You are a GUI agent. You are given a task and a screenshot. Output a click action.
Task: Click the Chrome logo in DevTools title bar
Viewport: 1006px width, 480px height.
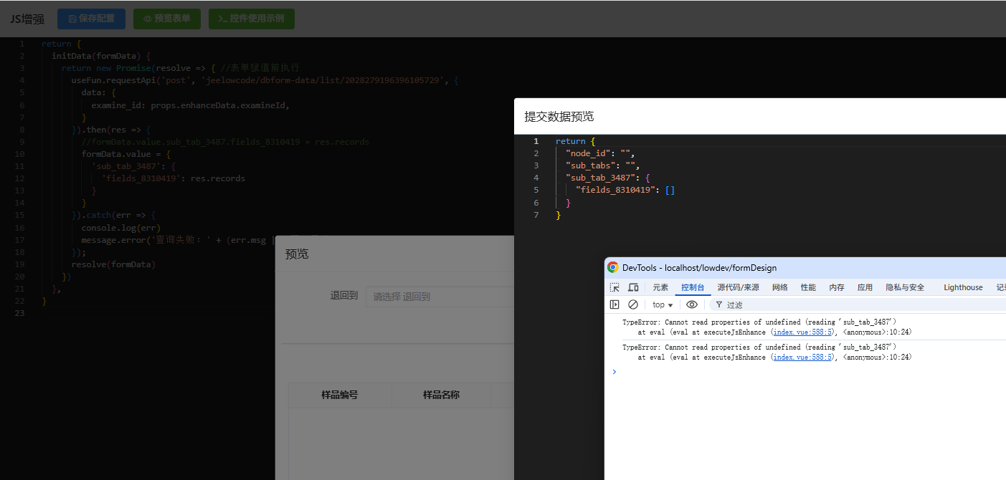pyautogui.click(x=613, y=267)
